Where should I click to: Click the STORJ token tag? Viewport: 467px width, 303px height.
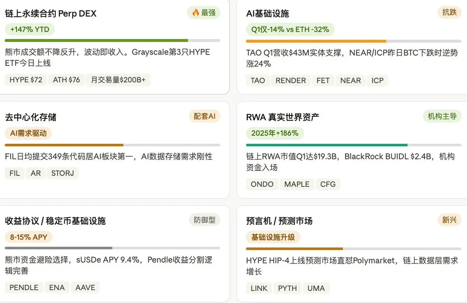coord(63,173)
